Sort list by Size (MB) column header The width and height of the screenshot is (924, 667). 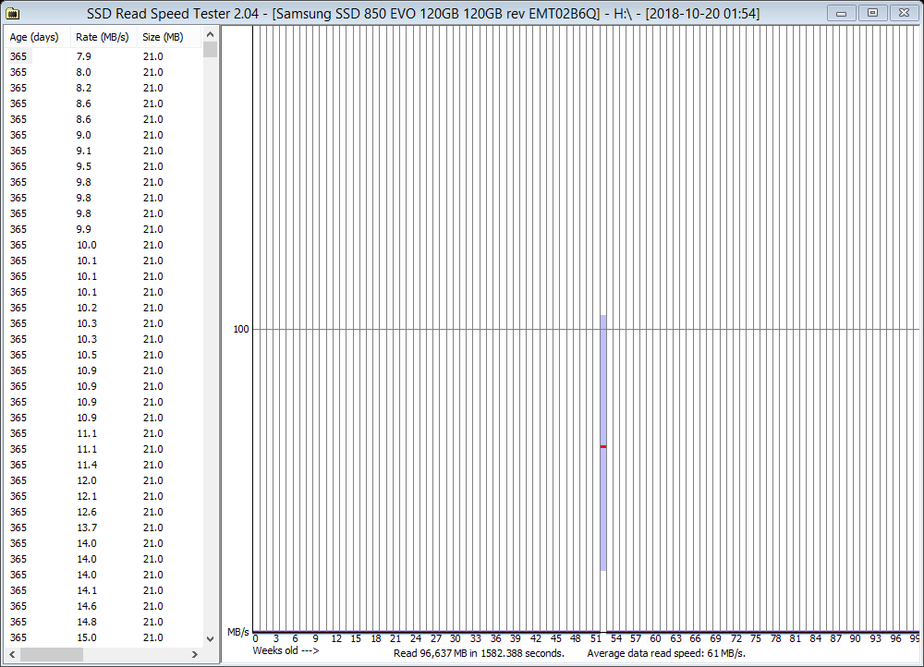click(169, 37)
